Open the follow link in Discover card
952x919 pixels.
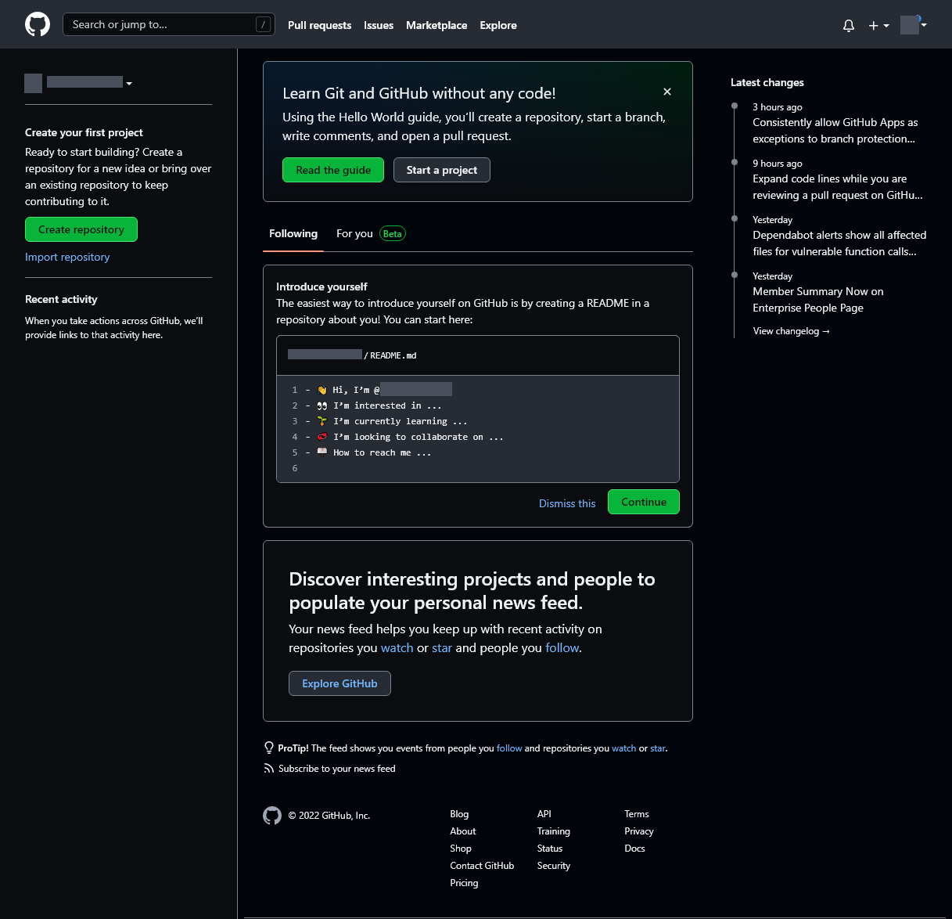click(x=562, y=647)
